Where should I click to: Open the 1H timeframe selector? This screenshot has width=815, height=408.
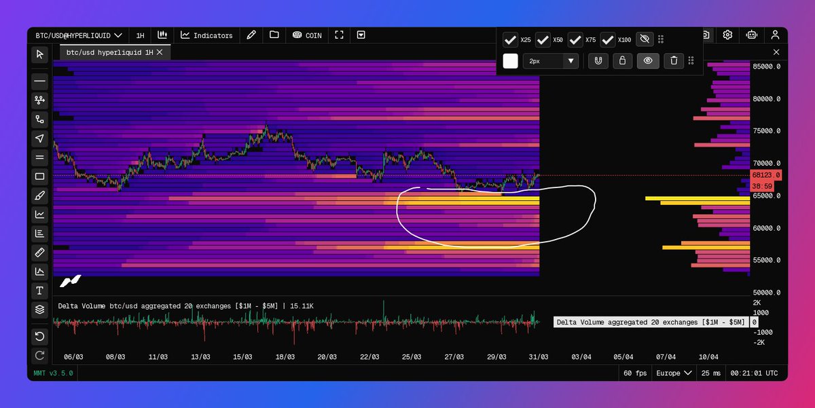point(140,35)
